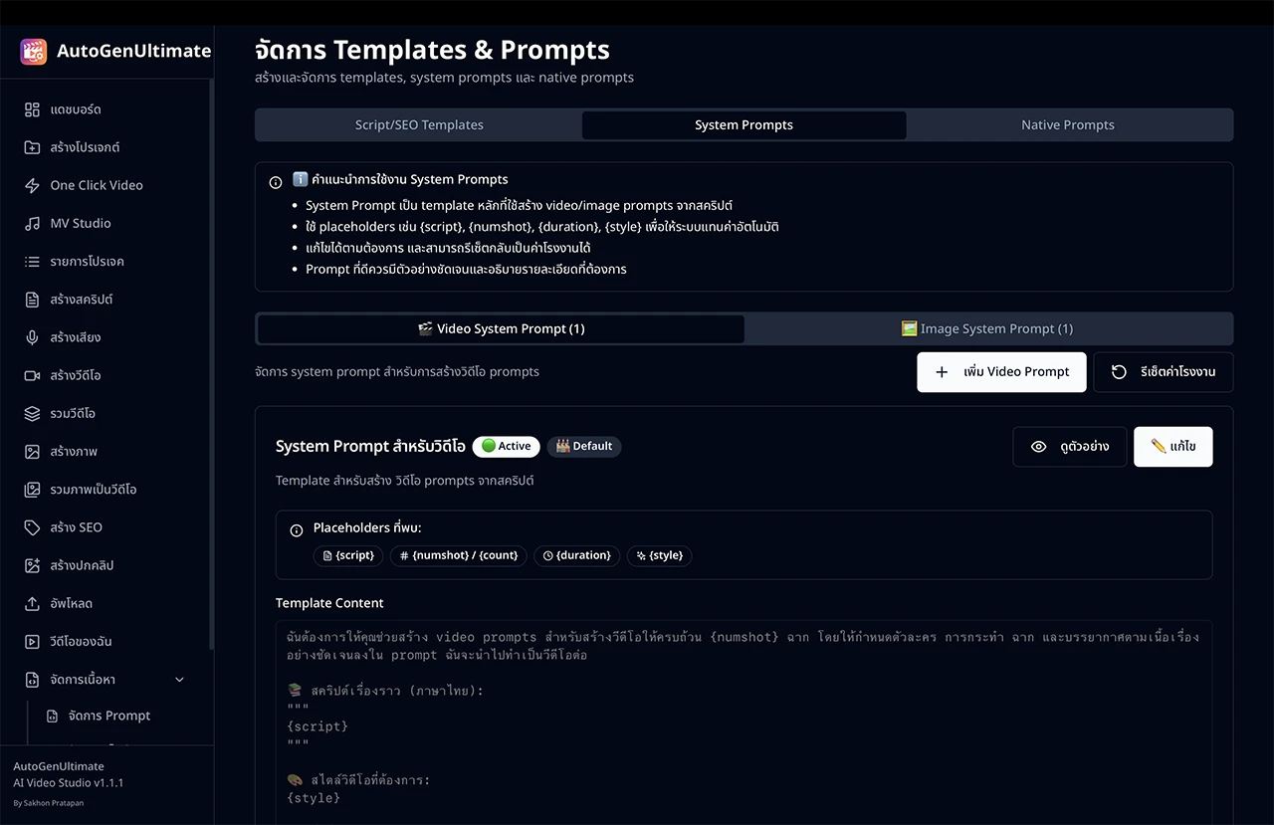The height and width of the screenshot is (825, 1274).
Task: Open the Image System Prompt tab
Action: (x=986, y=329)
